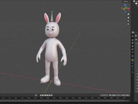The height and width of the screenshot is (104, 138).
Task: Click the hand pan view icon
Action: coord(128,18)
